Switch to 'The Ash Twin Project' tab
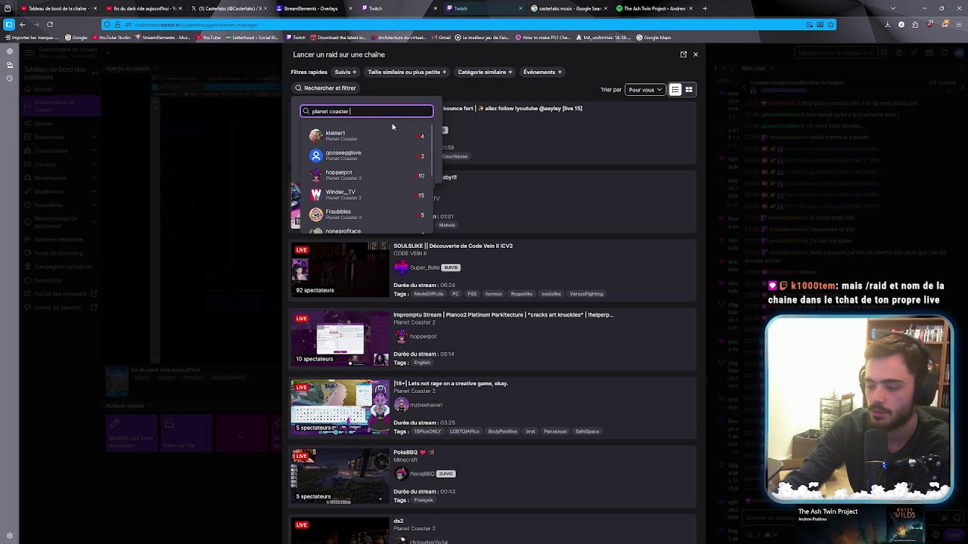Screen dimensions: 968x544 coord(654,8)
